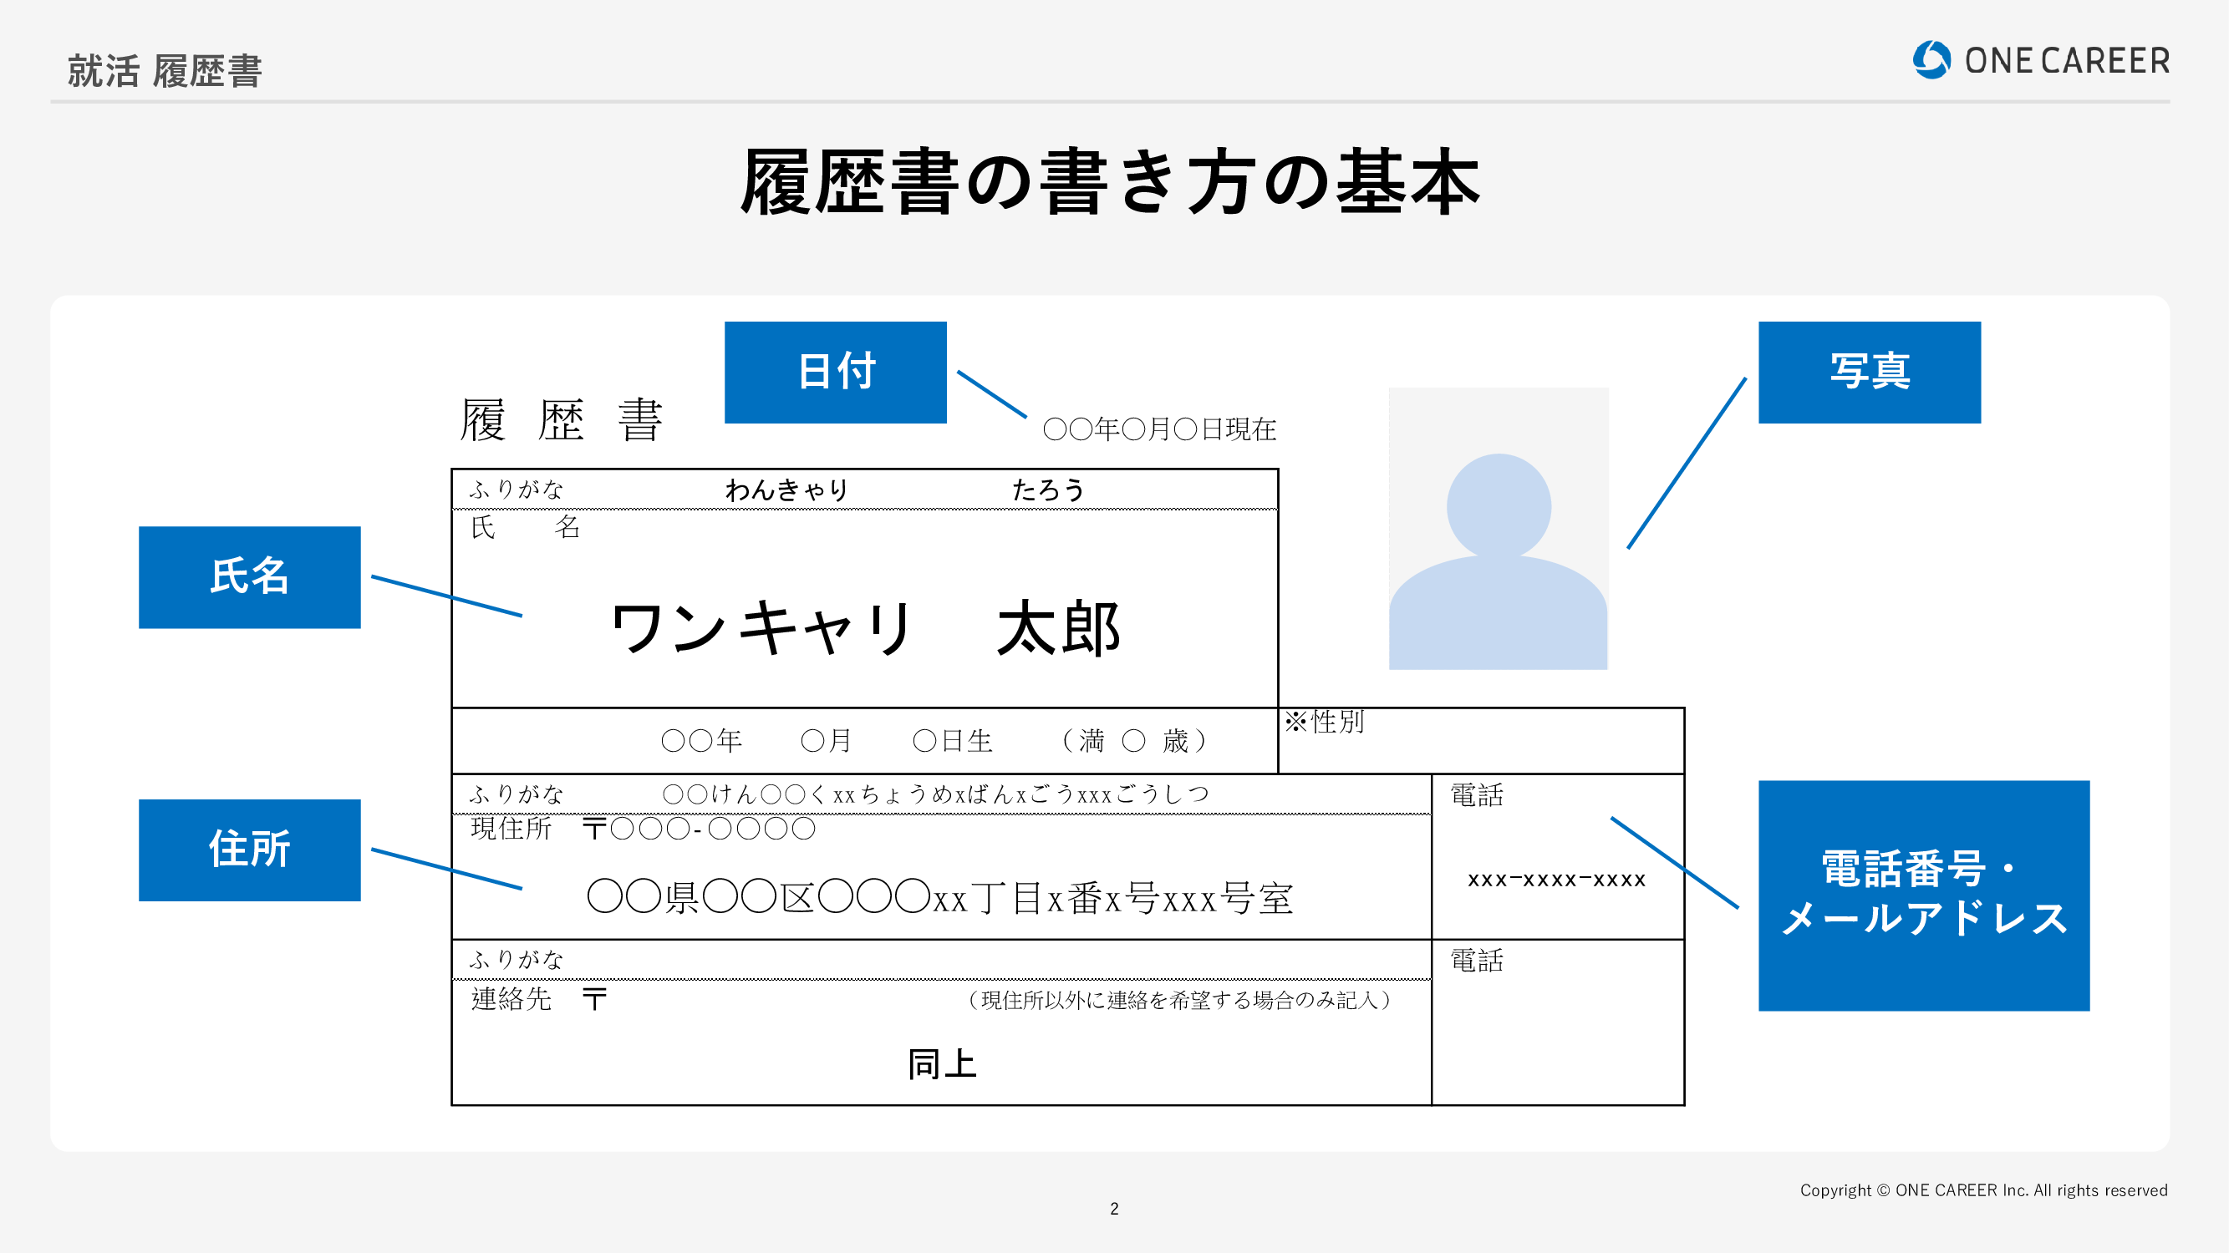Click the 履歴書の書き方の基本 main title

pos(1111,181)
